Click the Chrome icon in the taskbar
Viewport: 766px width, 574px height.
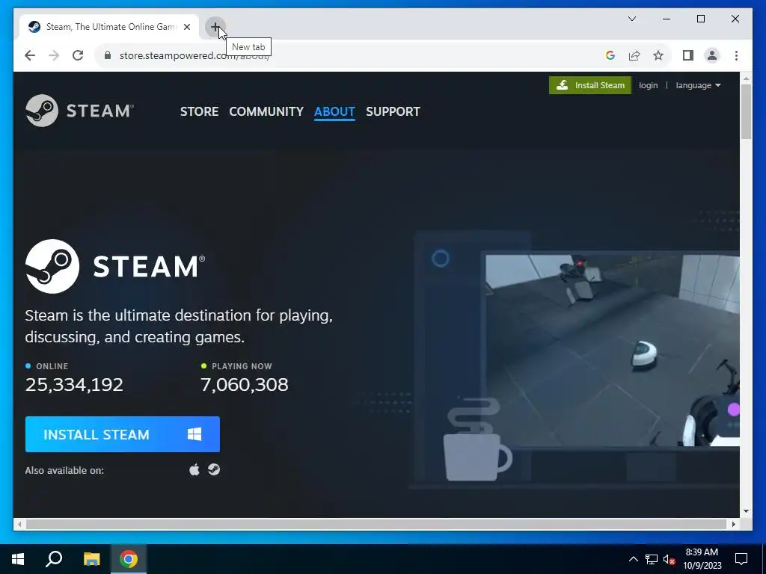(x=129, y=559)
